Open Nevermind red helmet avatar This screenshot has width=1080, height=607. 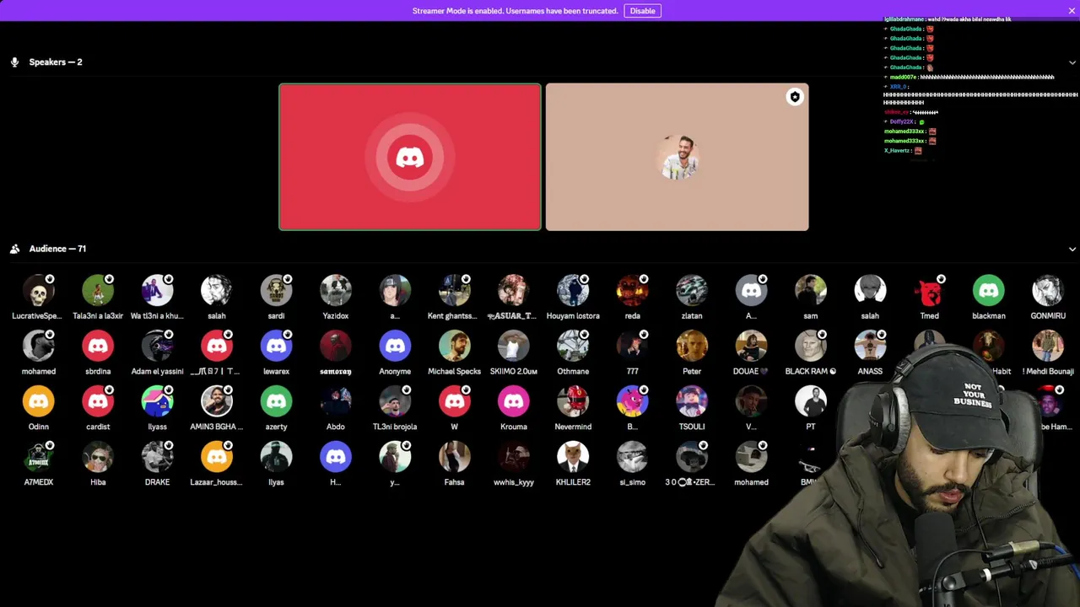[573, 402]
